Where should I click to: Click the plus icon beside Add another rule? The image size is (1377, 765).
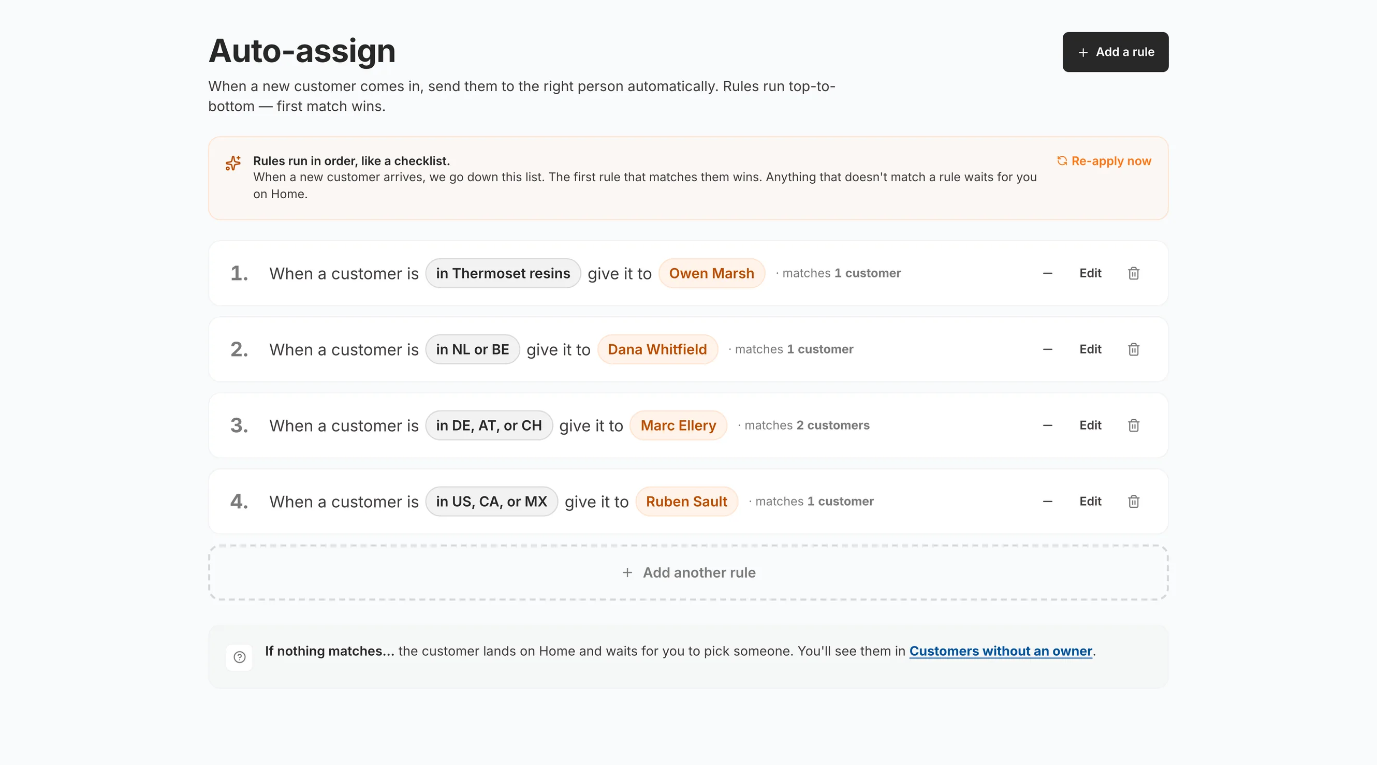pos(627,572)
